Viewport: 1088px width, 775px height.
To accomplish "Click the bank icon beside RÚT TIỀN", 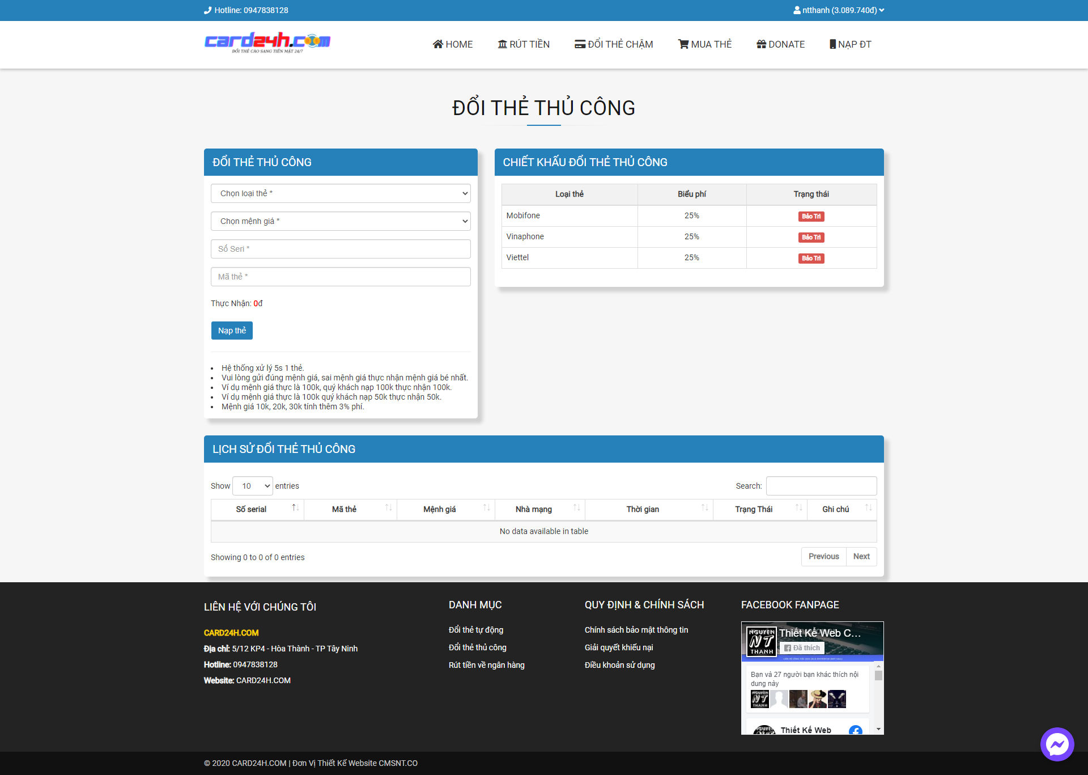I will [x=502, y=44].
